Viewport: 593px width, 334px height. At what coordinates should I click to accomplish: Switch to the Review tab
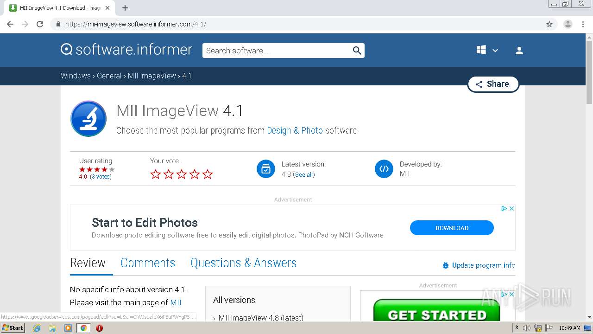(x=88, y=263)
